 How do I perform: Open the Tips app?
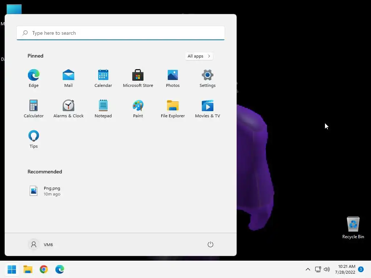[x=34, y=139]
